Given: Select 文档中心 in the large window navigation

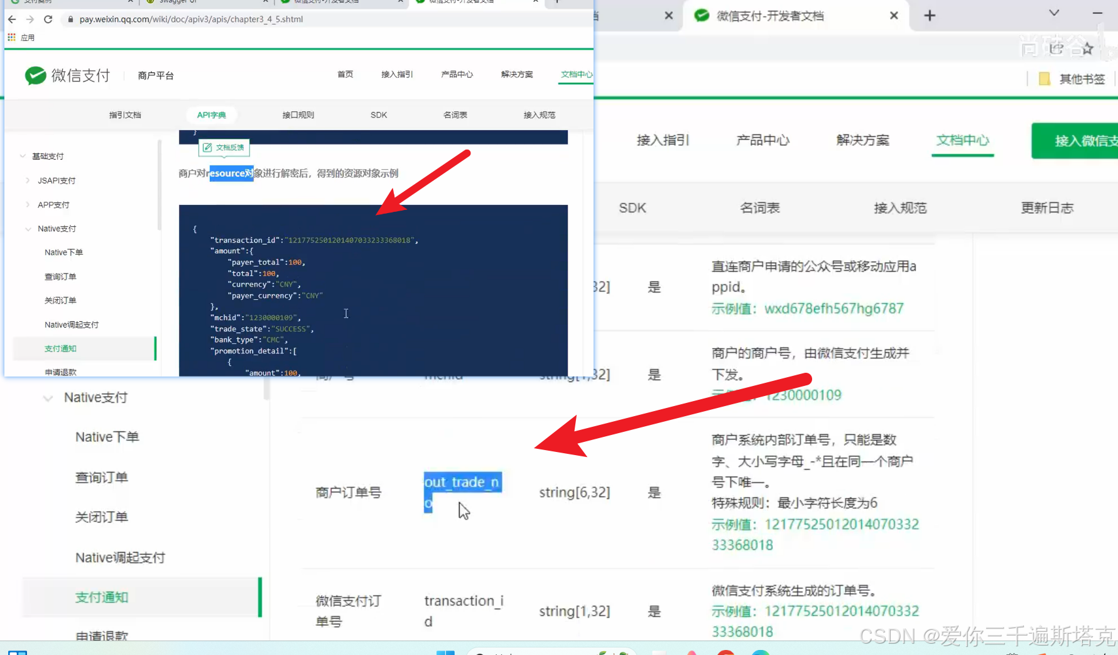Looking at the screenshot, I should 962,140.
